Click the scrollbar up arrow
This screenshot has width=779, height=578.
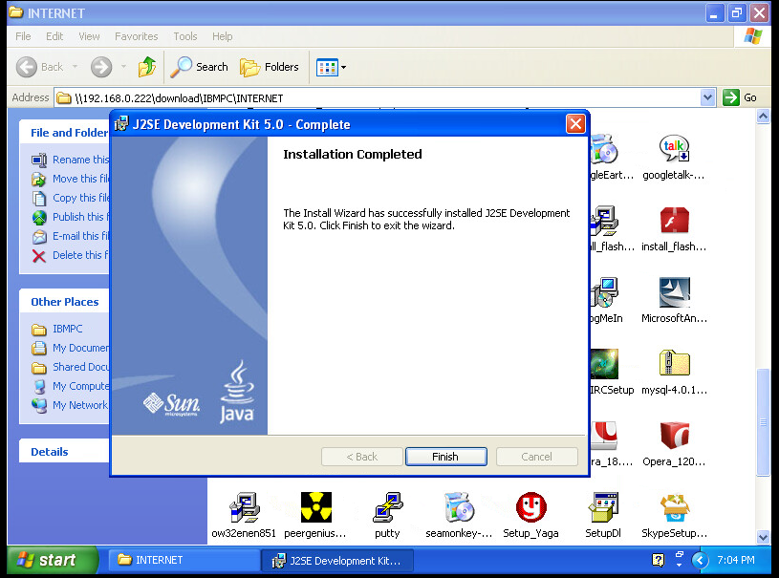(x=763, y=116)
